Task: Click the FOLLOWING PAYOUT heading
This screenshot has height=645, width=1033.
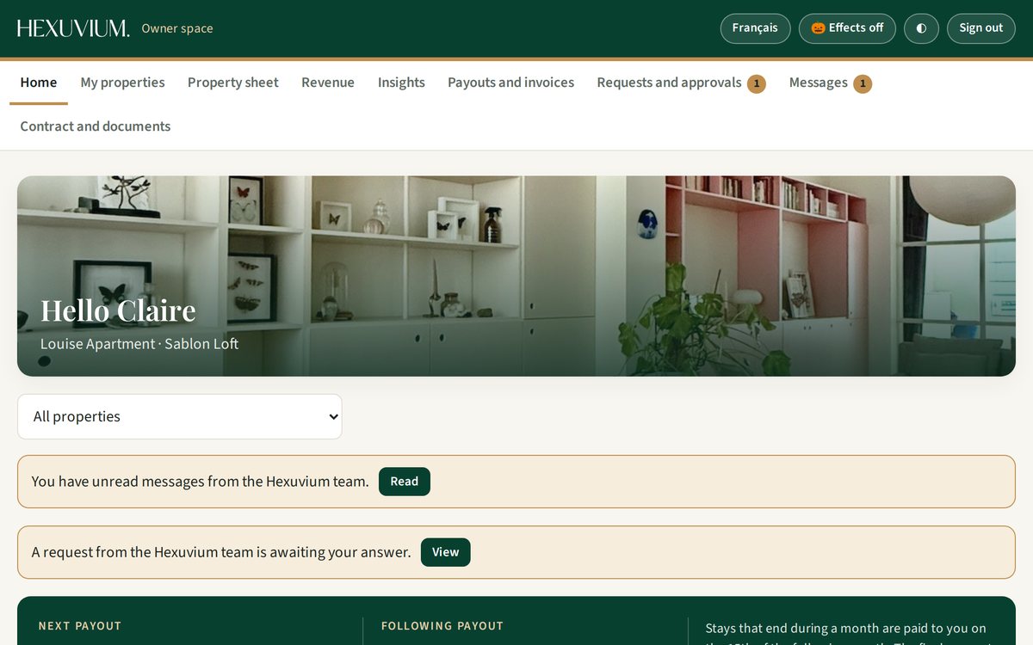Action: pyautogui.click(x=442, y=626)
